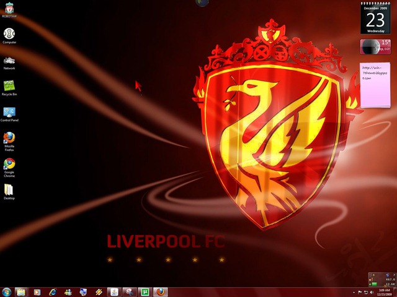Launch the Mozilla Firefox desktop shortcut
The image size is (397, 297).
click(x=9, y=142)
